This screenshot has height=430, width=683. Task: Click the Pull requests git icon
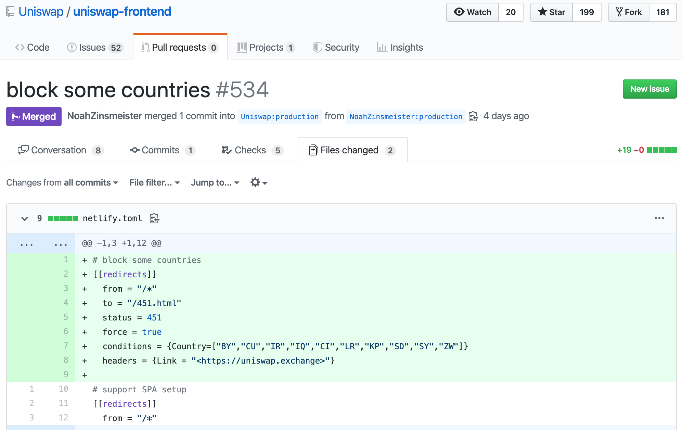tap(145, 47)
